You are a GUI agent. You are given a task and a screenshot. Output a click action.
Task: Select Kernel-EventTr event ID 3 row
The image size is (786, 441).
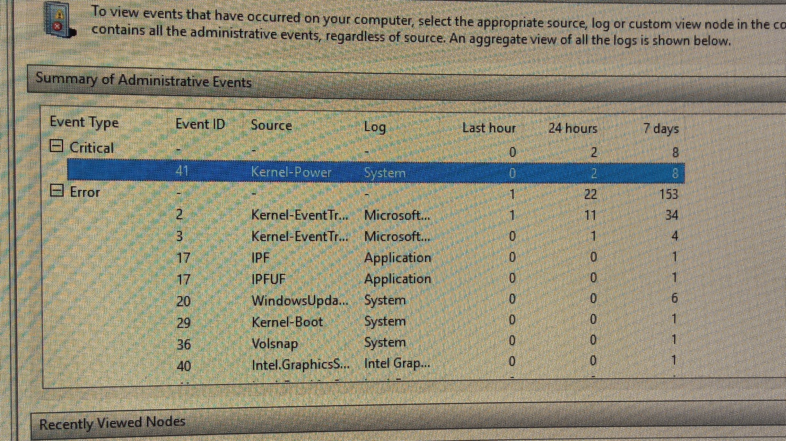pos(299,237)
